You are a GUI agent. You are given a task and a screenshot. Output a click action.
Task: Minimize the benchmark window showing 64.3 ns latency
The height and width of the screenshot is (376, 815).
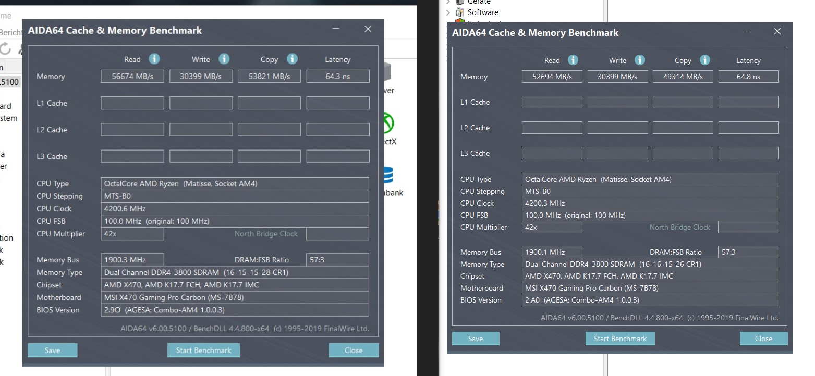tap(336, 29)
